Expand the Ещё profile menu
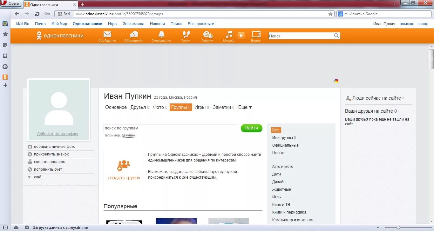434x231 pixels. 245,107
